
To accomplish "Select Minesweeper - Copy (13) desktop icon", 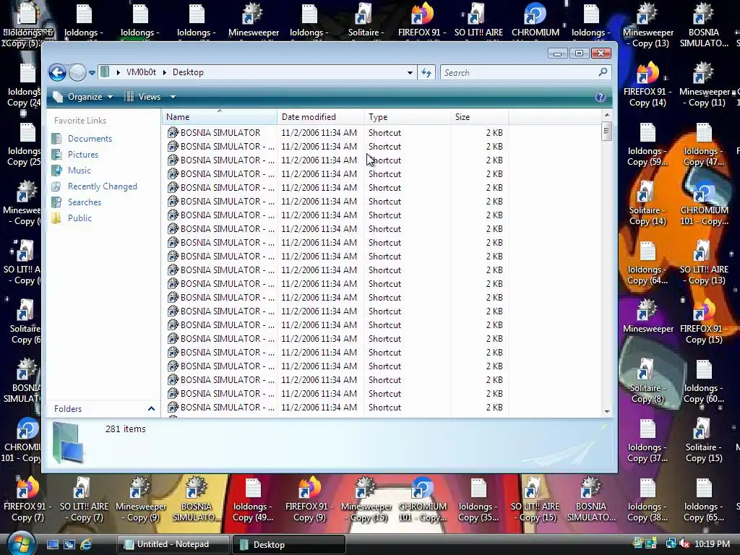I will click(648, 25).
